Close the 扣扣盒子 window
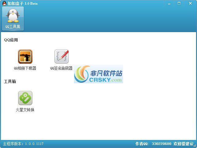Viewport: 197px width, 148px height. 190,3
